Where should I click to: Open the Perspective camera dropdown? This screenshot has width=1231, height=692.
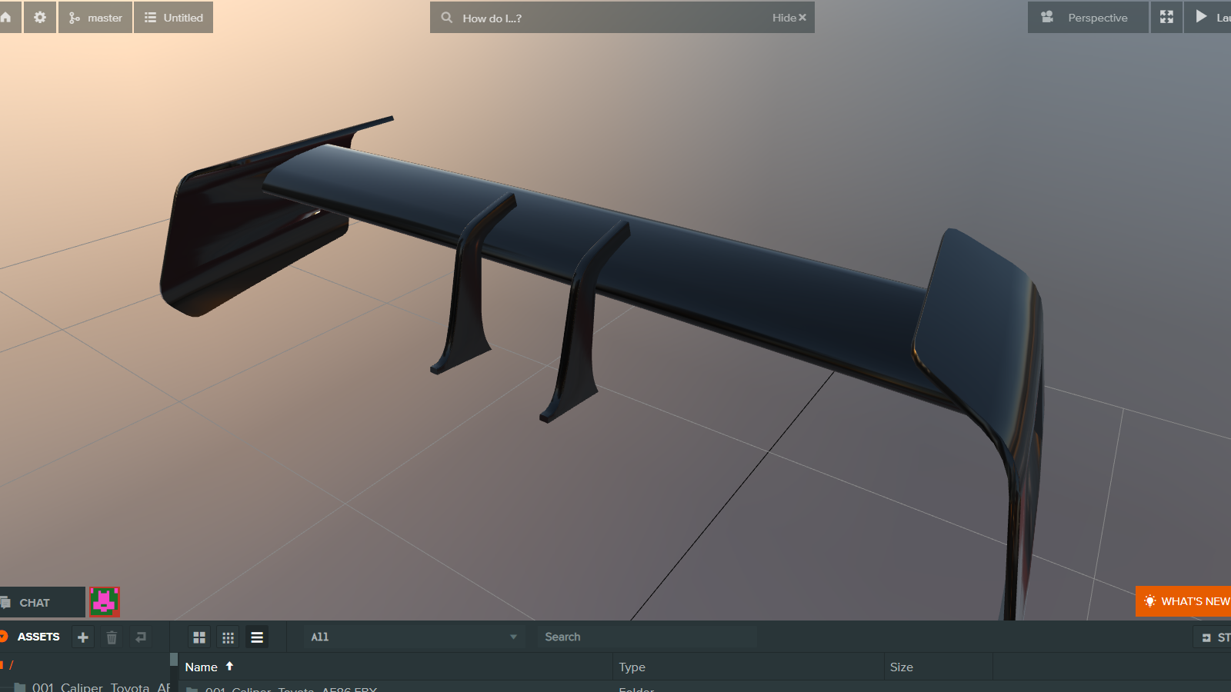point(1087,17)
